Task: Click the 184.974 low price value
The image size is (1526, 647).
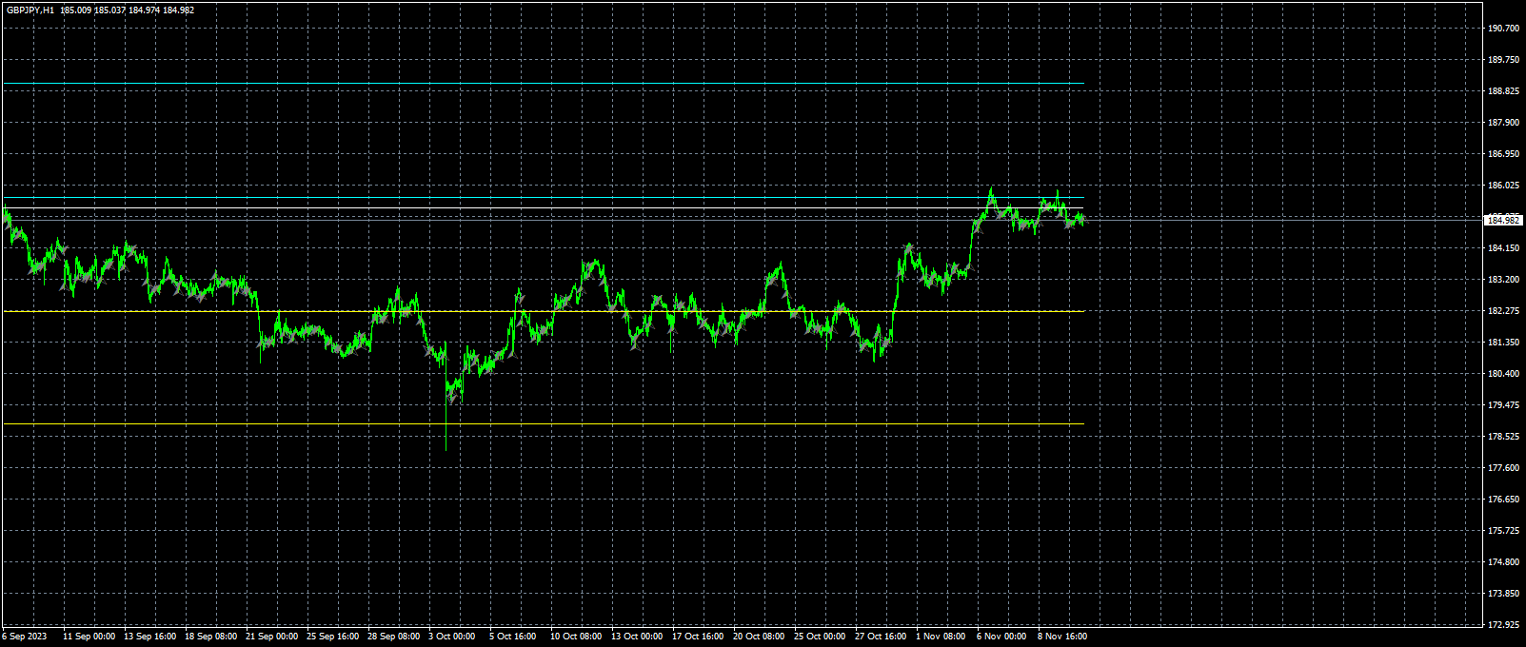Action: [144, 10]
